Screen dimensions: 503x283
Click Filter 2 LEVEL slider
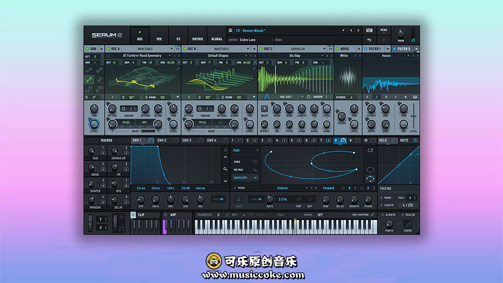pos(414,115)
